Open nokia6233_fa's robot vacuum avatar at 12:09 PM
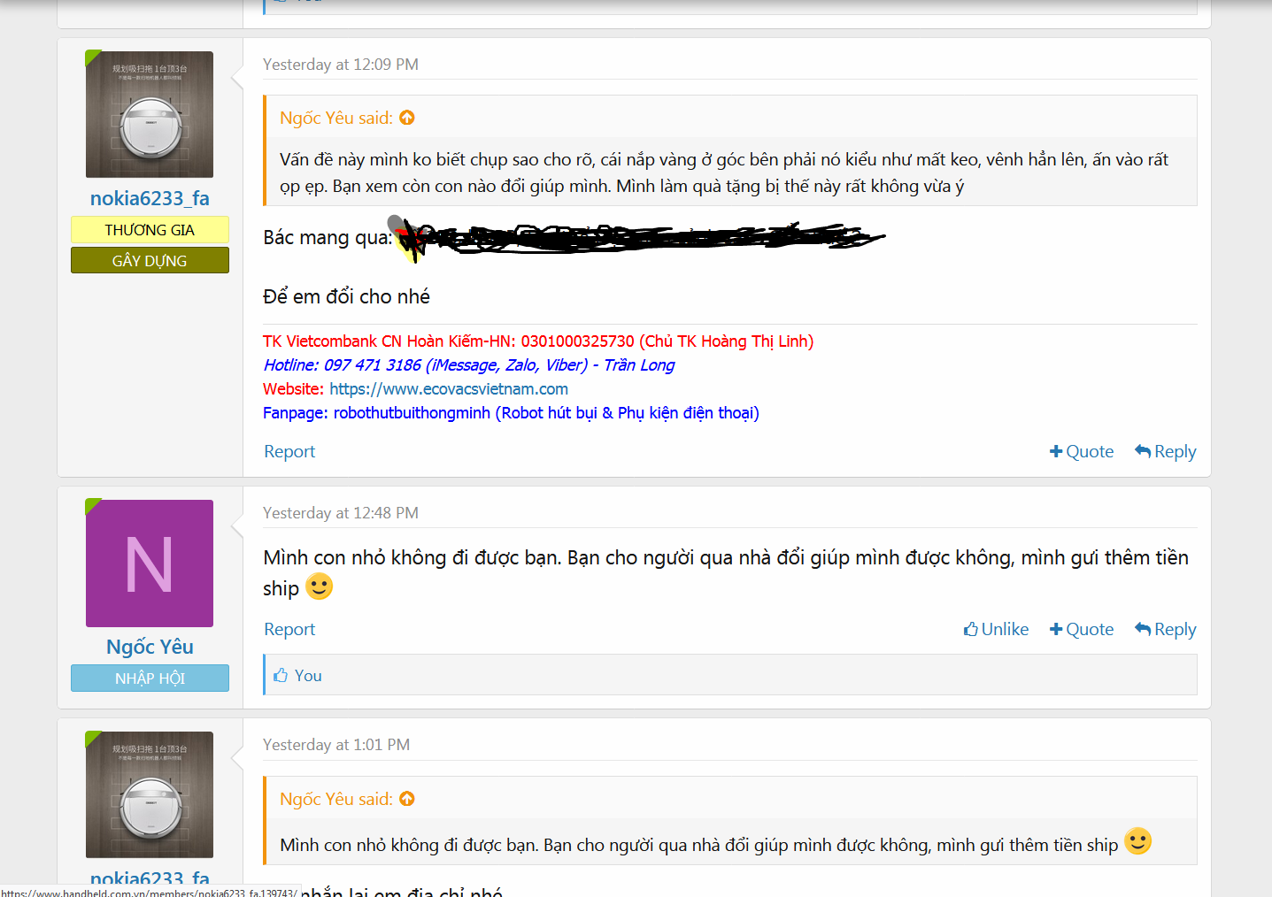This screenshot has height=897, width=1272. click(x=150, y=114)
